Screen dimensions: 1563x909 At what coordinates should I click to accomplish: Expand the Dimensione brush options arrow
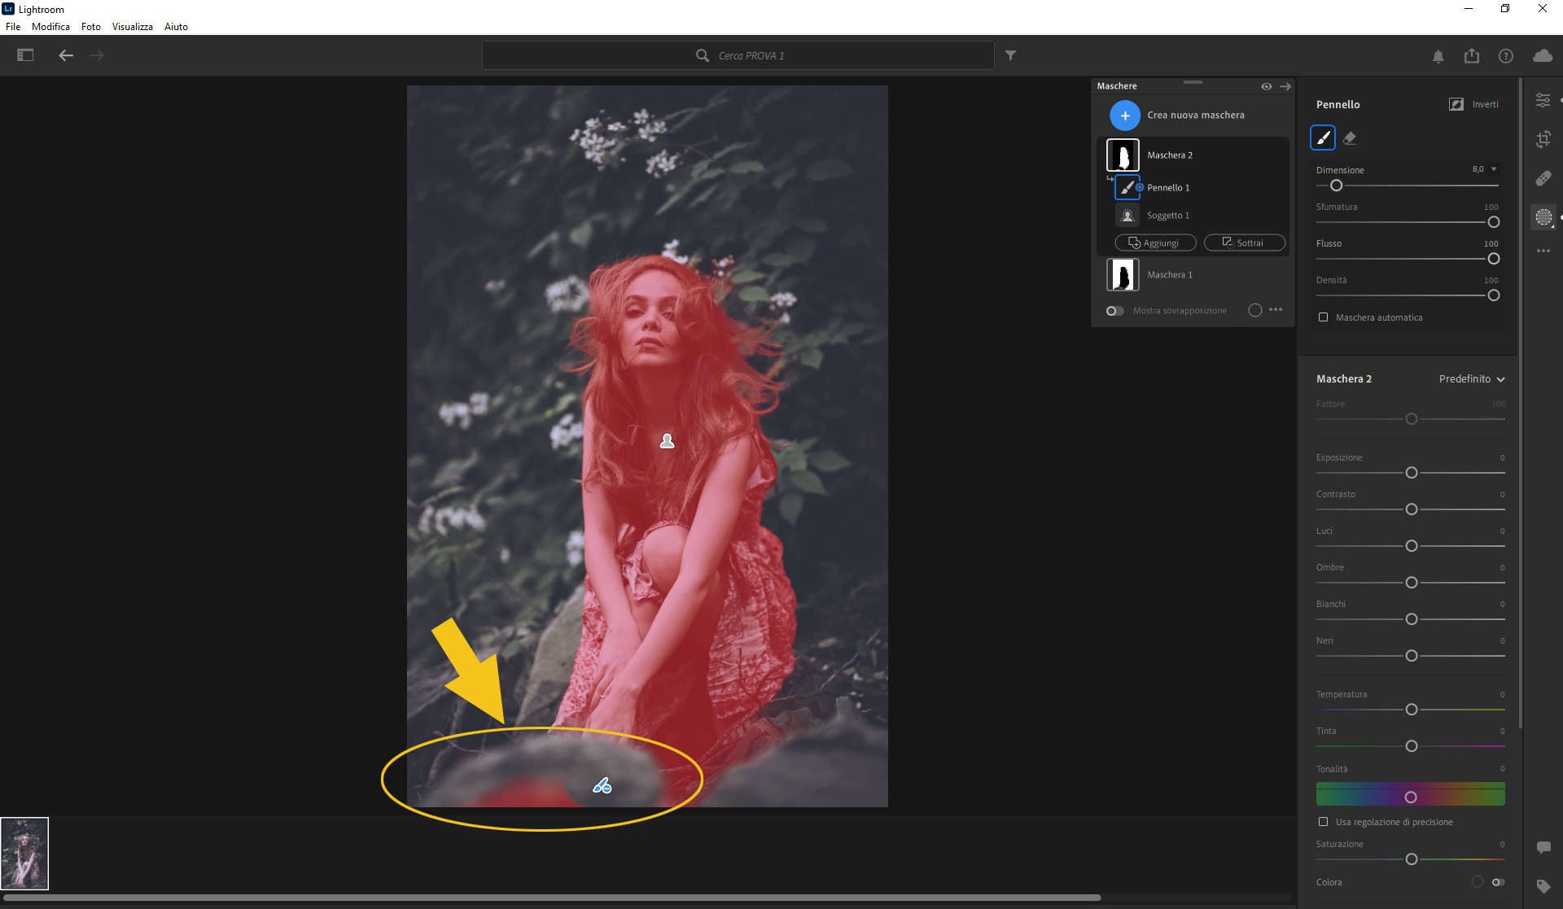1494,169
